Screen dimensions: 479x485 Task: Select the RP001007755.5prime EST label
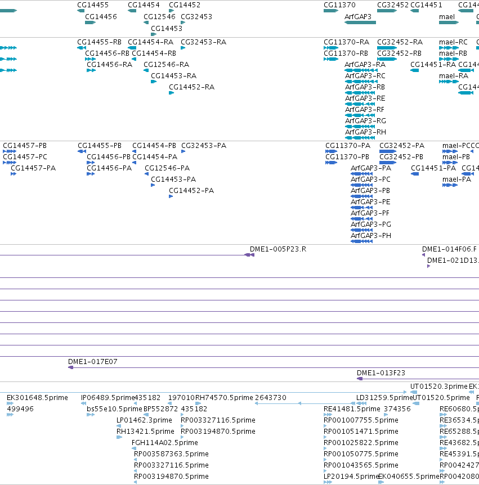tap(361, 420)
